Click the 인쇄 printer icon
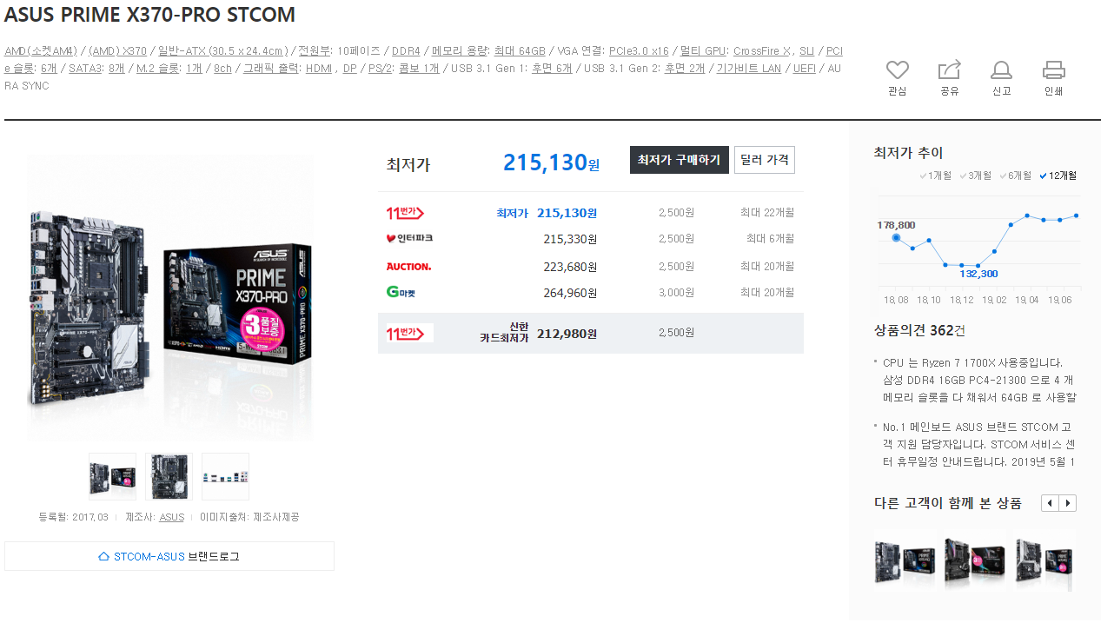The width and height of the screenshot is (1114, 643). coord(1053,70)
